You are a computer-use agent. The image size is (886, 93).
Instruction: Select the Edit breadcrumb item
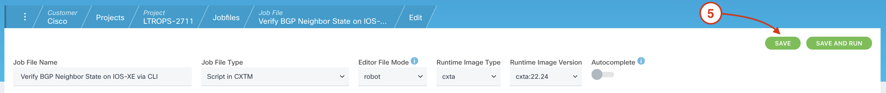[x=416, y=18]
